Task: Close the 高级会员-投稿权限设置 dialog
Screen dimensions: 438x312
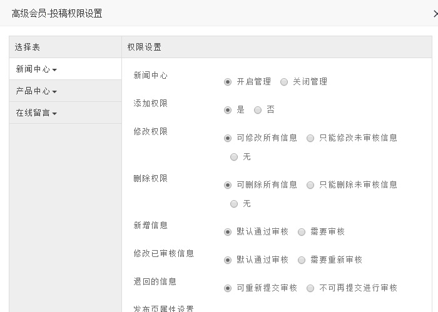Action: coord(435,14)
